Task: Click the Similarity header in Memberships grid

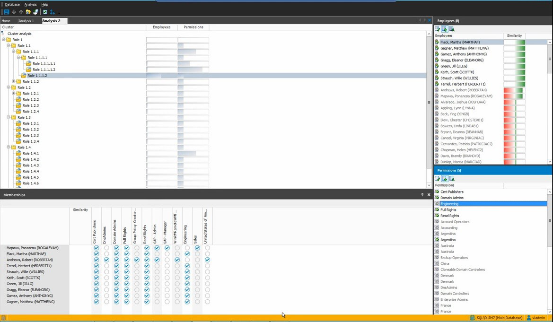Action: click(x=80, y=210)
